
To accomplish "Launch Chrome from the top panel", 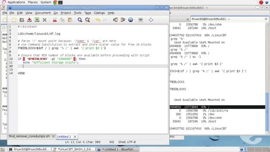I will coord(55,3).
